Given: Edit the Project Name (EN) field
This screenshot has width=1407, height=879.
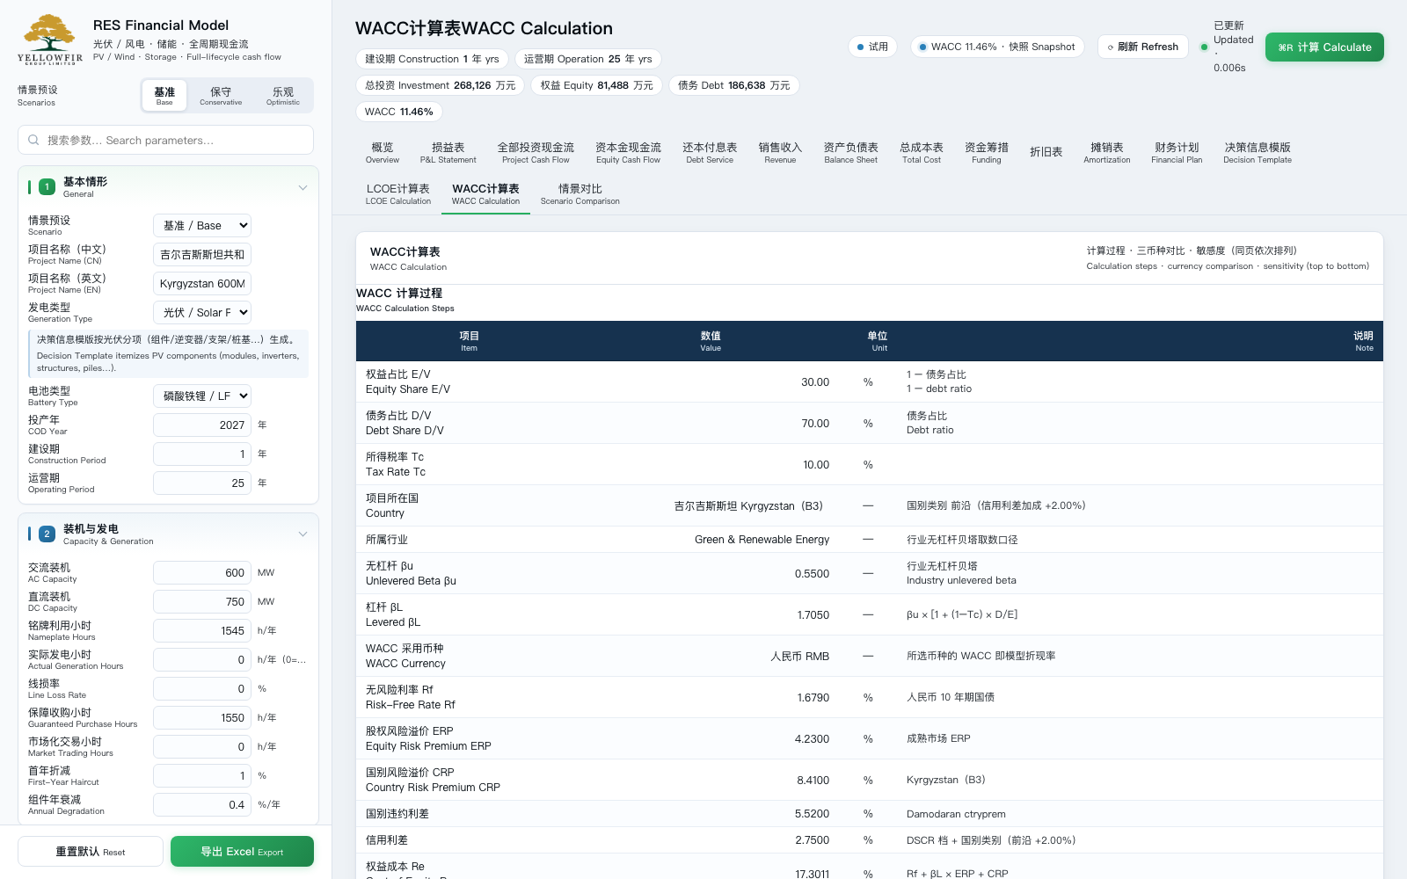Looking at the screenshot, I should (202, 284).
